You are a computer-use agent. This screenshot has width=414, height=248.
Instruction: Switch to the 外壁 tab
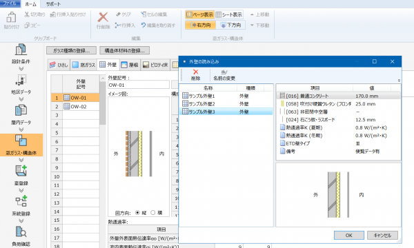[x=108, y=65]
